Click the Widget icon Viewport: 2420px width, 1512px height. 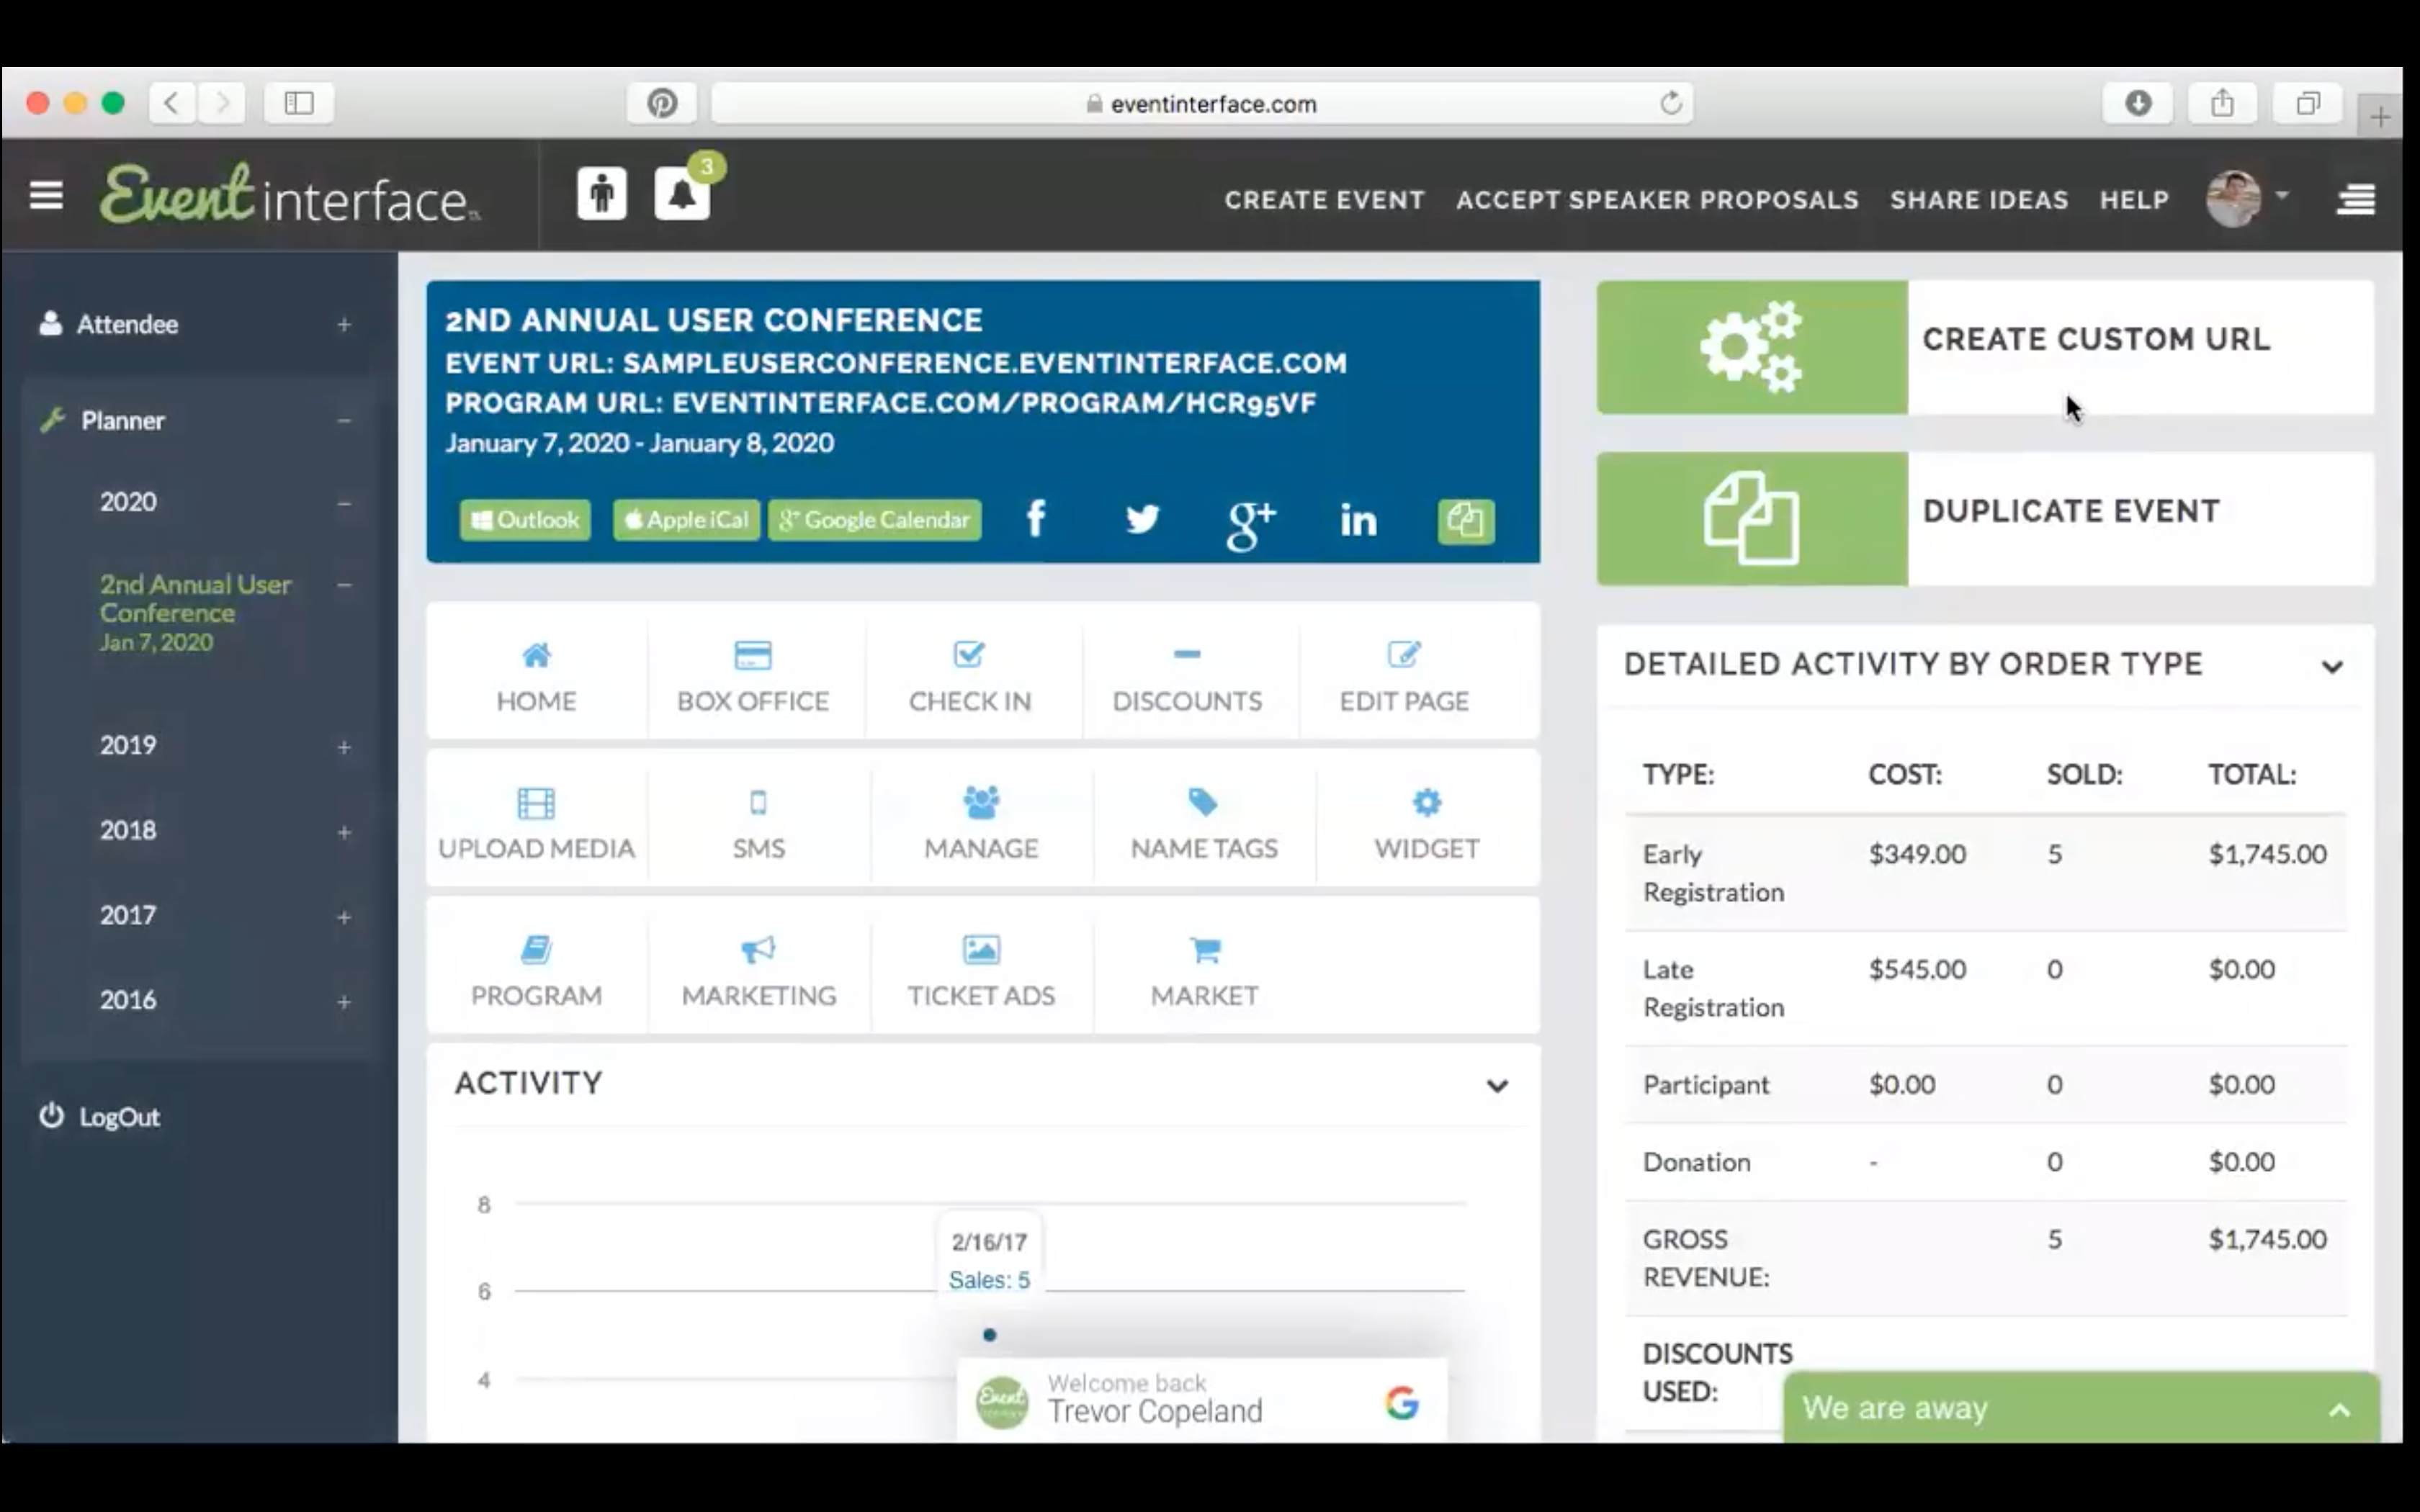coord(1426,822)
